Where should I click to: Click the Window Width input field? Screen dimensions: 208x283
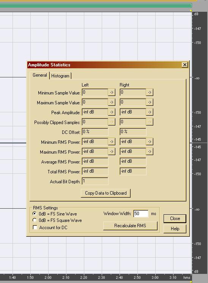pos(141,214)
